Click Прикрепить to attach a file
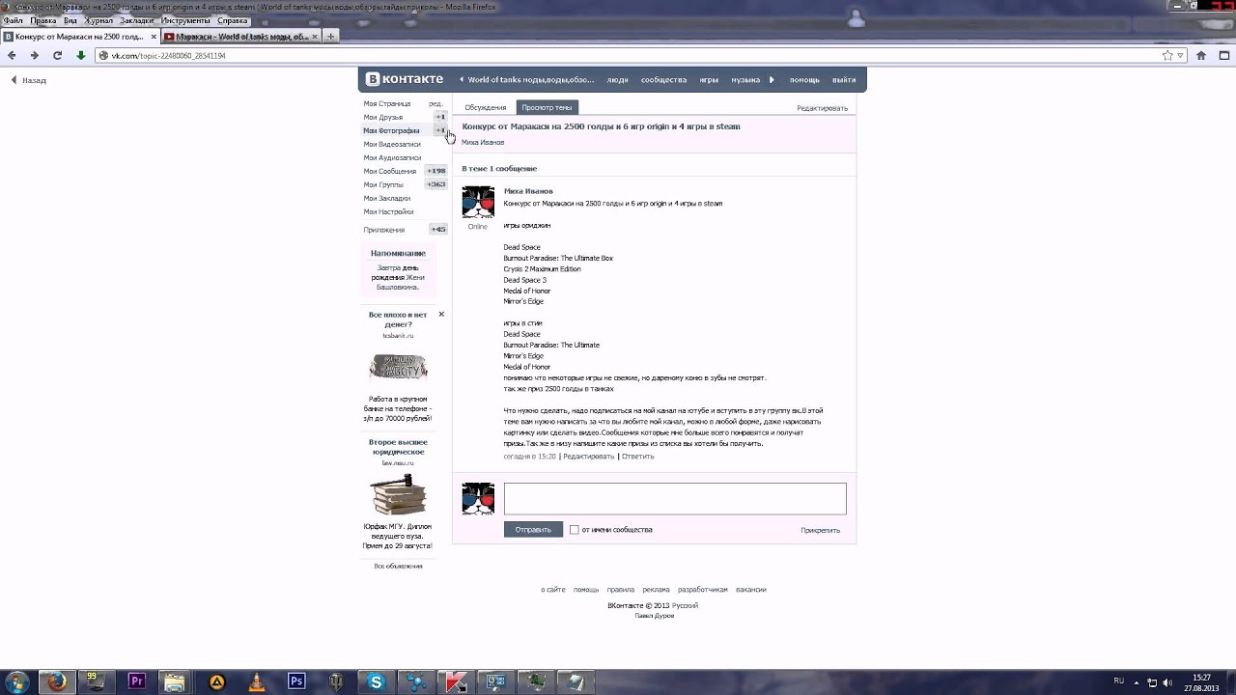The width and height of the screenshot is (1236, 695). 821,530
